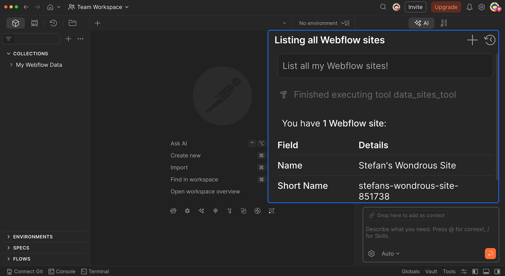Create a new MCP request
The height and width of the screenshot is (276, 505).
click(x=215, y=211)
